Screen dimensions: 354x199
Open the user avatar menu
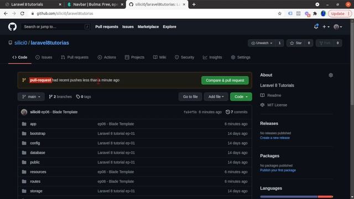[338, 27]
